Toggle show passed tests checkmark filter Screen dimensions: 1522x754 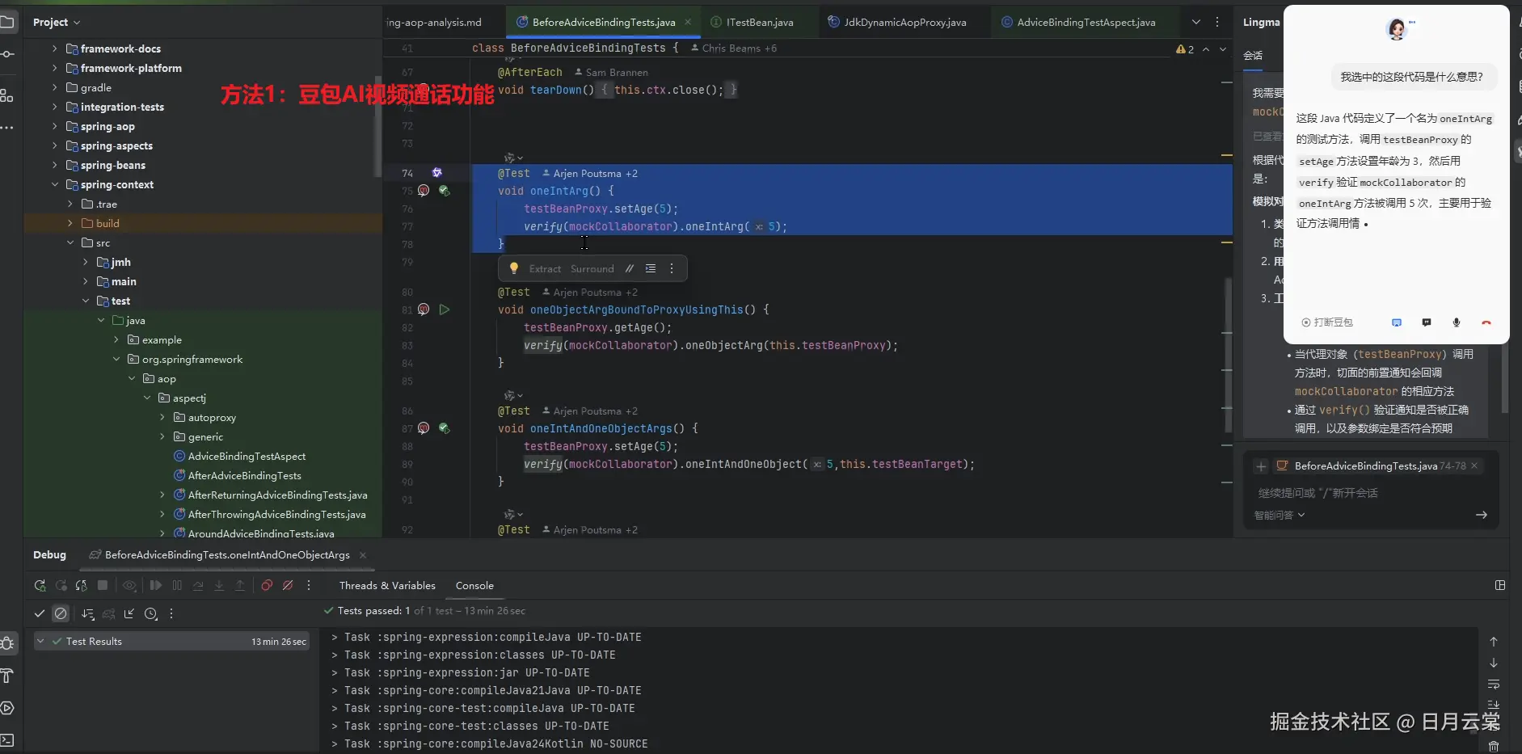tap(39, 614)
